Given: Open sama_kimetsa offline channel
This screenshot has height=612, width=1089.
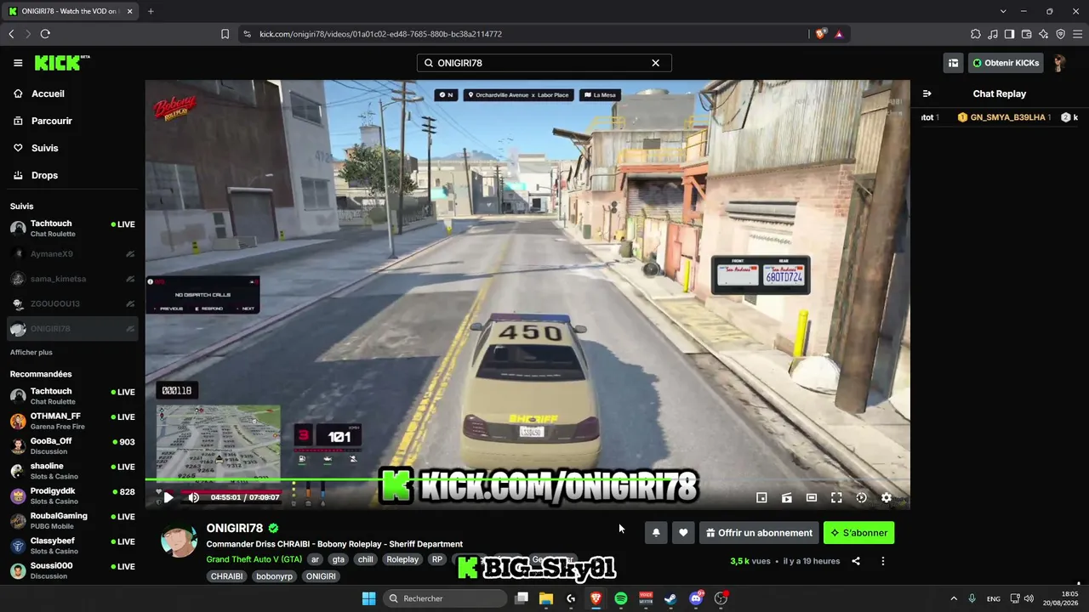Looking at the screenshot, I should tap(72, 279).
